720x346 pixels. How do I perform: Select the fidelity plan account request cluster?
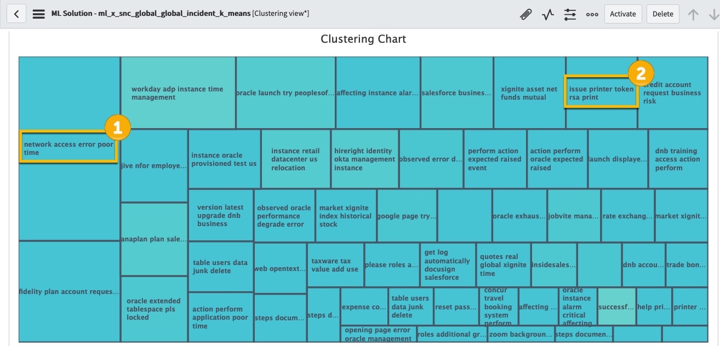69,292
